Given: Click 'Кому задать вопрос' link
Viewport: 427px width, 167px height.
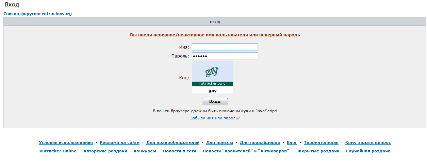Looking at the screenshot, I should 368,143.
